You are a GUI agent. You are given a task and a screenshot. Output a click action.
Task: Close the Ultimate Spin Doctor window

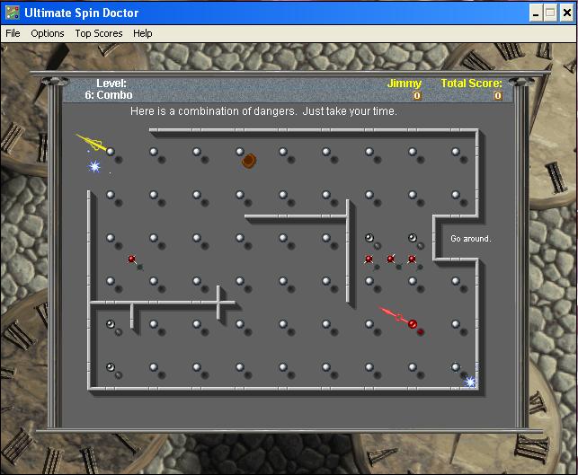click(565, 12)
